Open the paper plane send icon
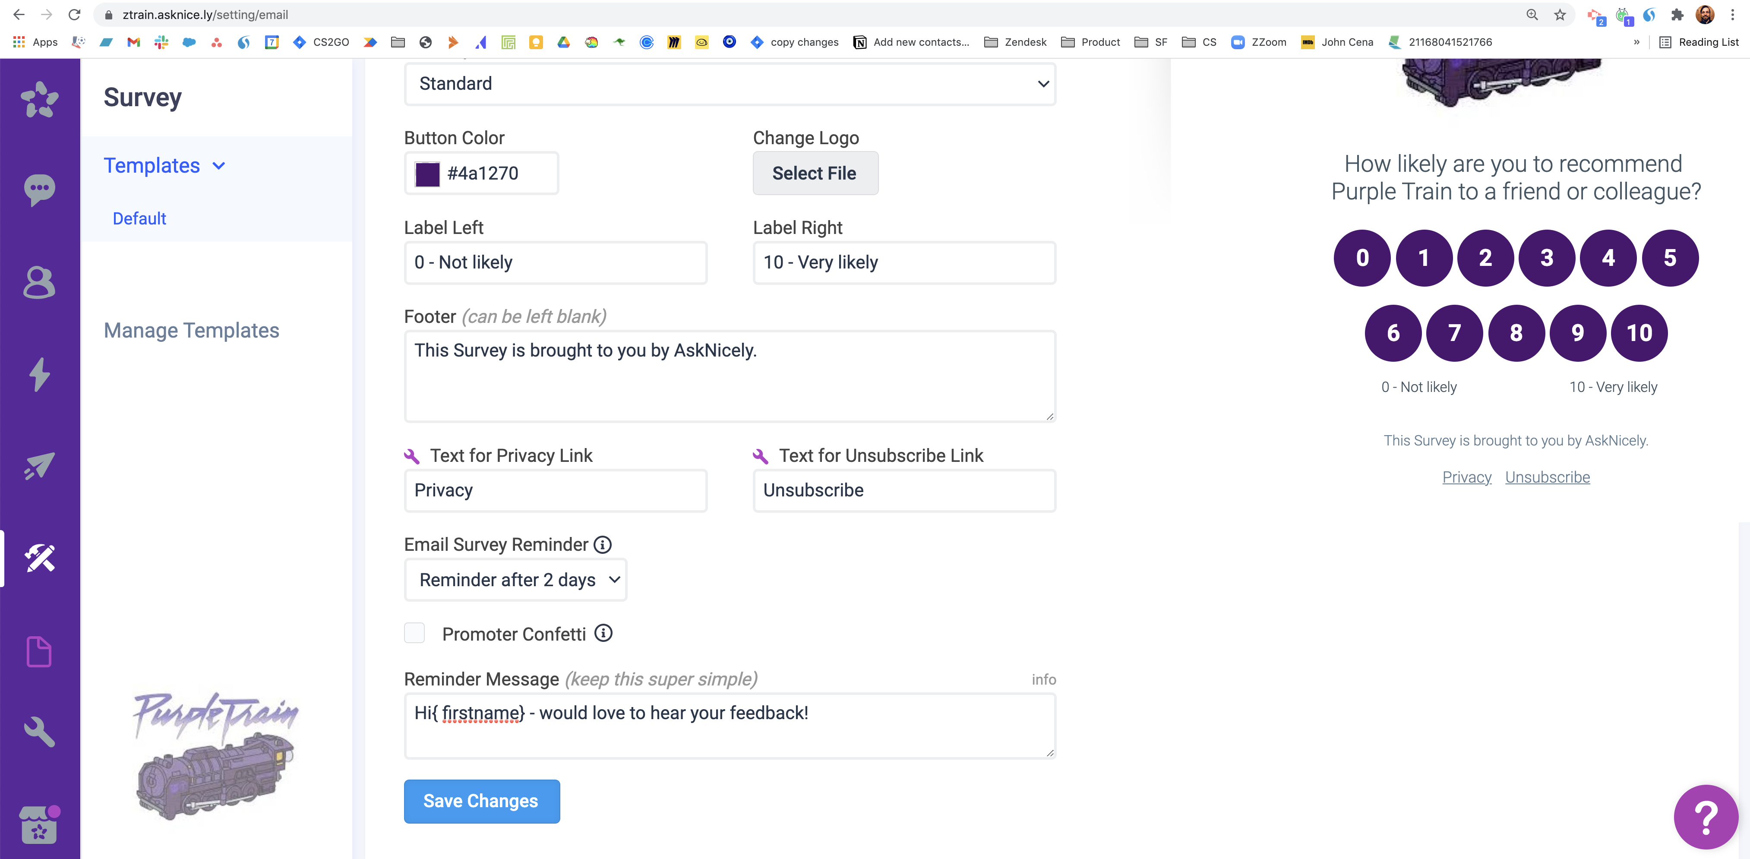 pyautogui.click(x=39, y=466)
